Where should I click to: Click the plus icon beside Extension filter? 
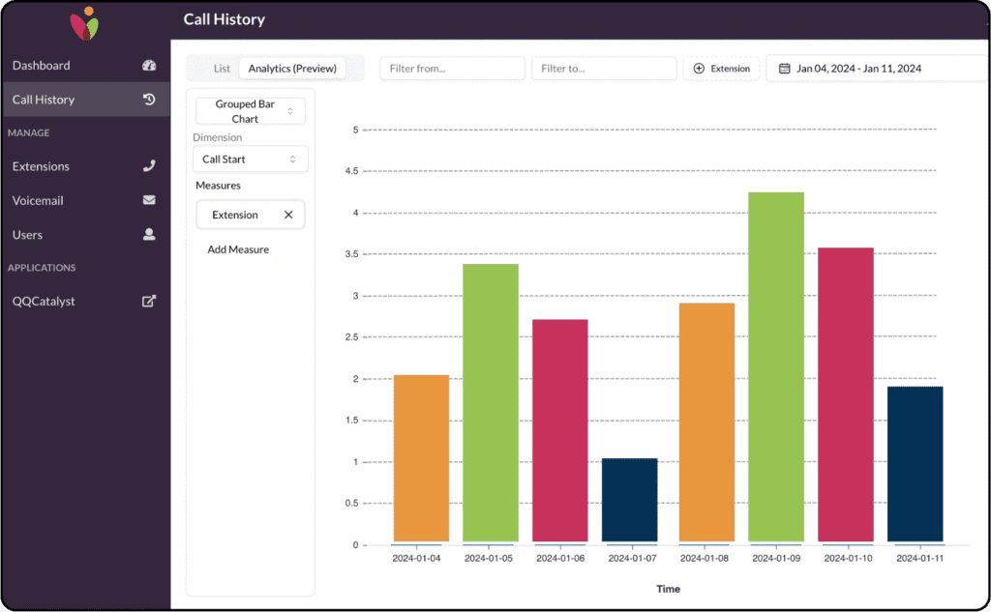699,69
